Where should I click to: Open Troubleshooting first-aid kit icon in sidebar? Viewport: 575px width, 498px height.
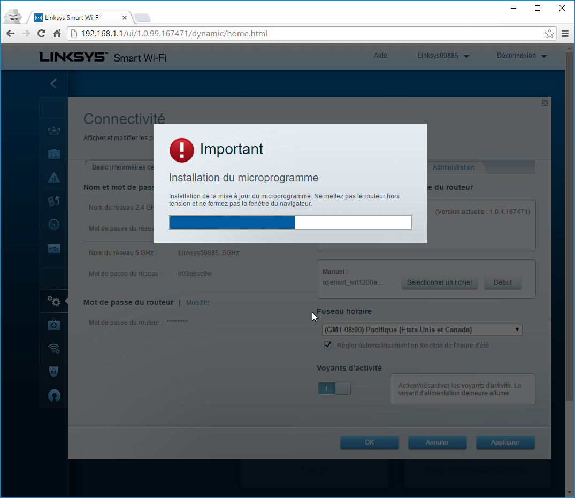54,325
